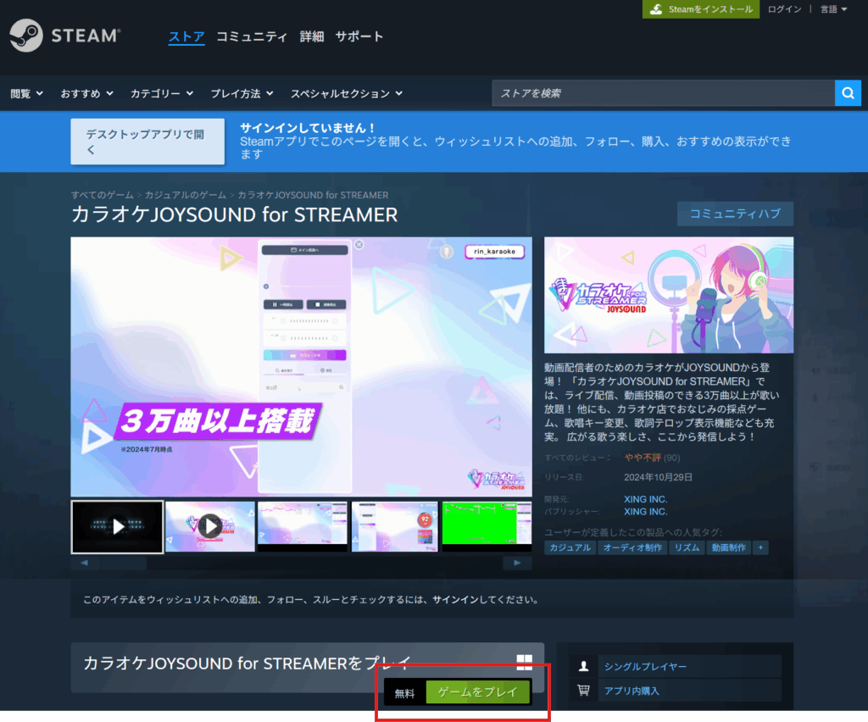This screenshot has width=868, height=722.
Task: Expand the 閲覧 dropdown menu
Action: pyautogui.click(x=26, y=93)
